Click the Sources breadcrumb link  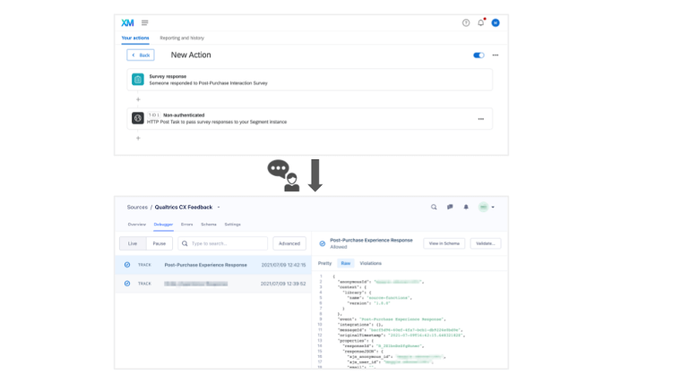(137, 208)
